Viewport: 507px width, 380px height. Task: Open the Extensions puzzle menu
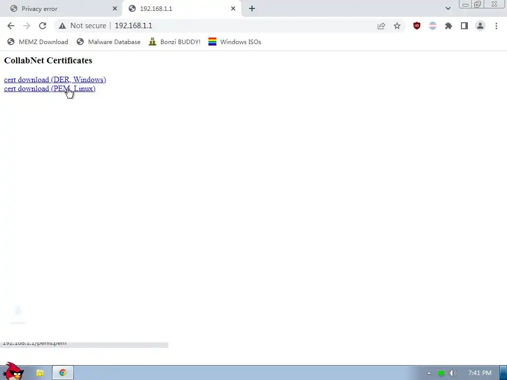click(449, 26)
